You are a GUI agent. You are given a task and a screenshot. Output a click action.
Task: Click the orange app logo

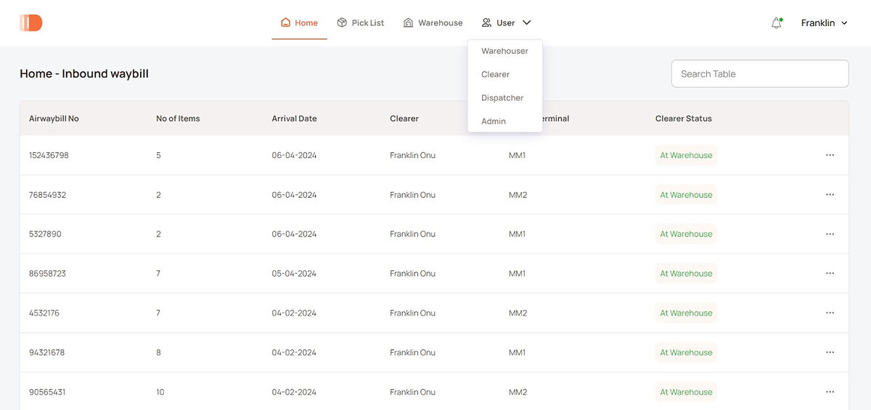tap(31, 22)
